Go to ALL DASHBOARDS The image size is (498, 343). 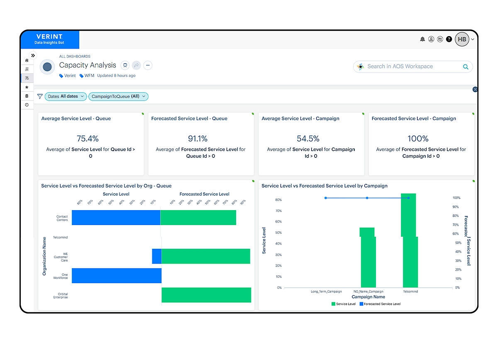[74, 56]
